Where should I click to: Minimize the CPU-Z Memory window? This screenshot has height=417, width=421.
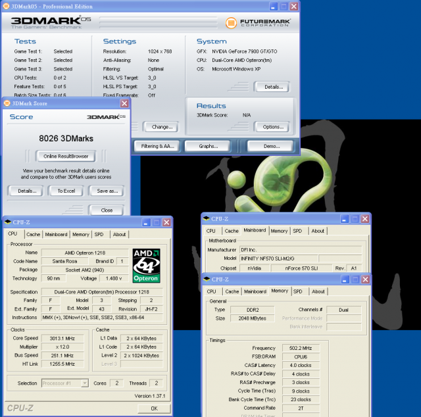click(x=345, y=280)
